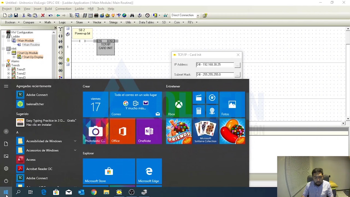Open HW Configuration in project tree
This screenshot has height=197, width=350.
point(22,32)
